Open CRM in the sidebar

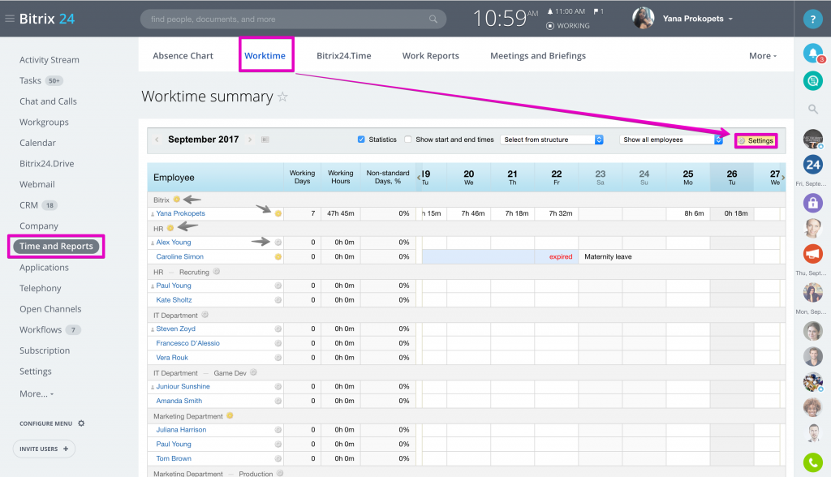pos(28,205)
